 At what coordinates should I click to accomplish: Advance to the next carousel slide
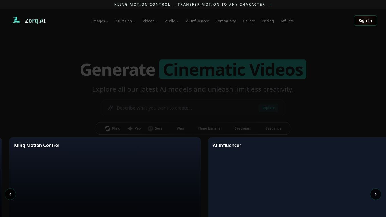tap(376, 194)
